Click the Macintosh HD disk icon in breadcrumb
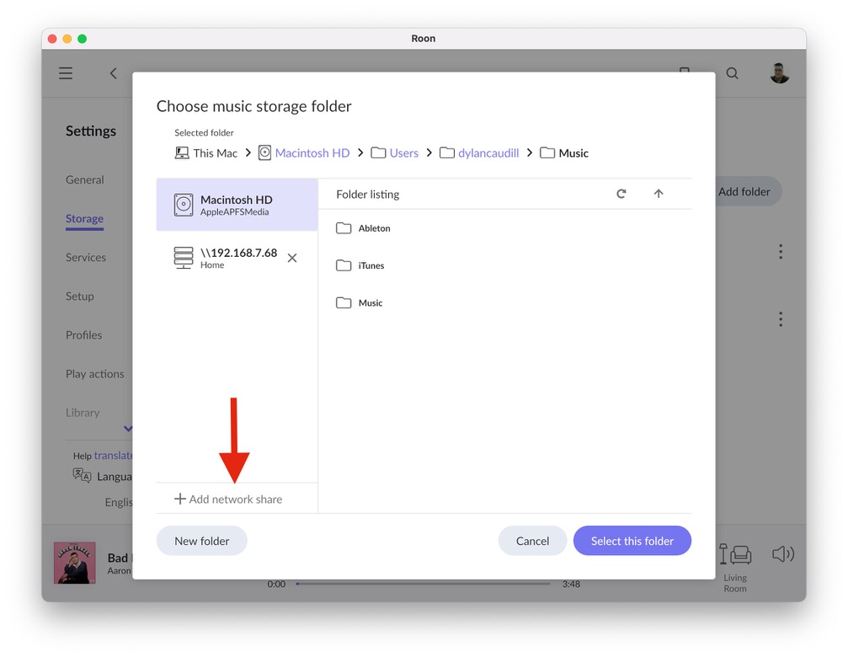The width and height of the screenshot is (848, 657). [x=264, y=153]
